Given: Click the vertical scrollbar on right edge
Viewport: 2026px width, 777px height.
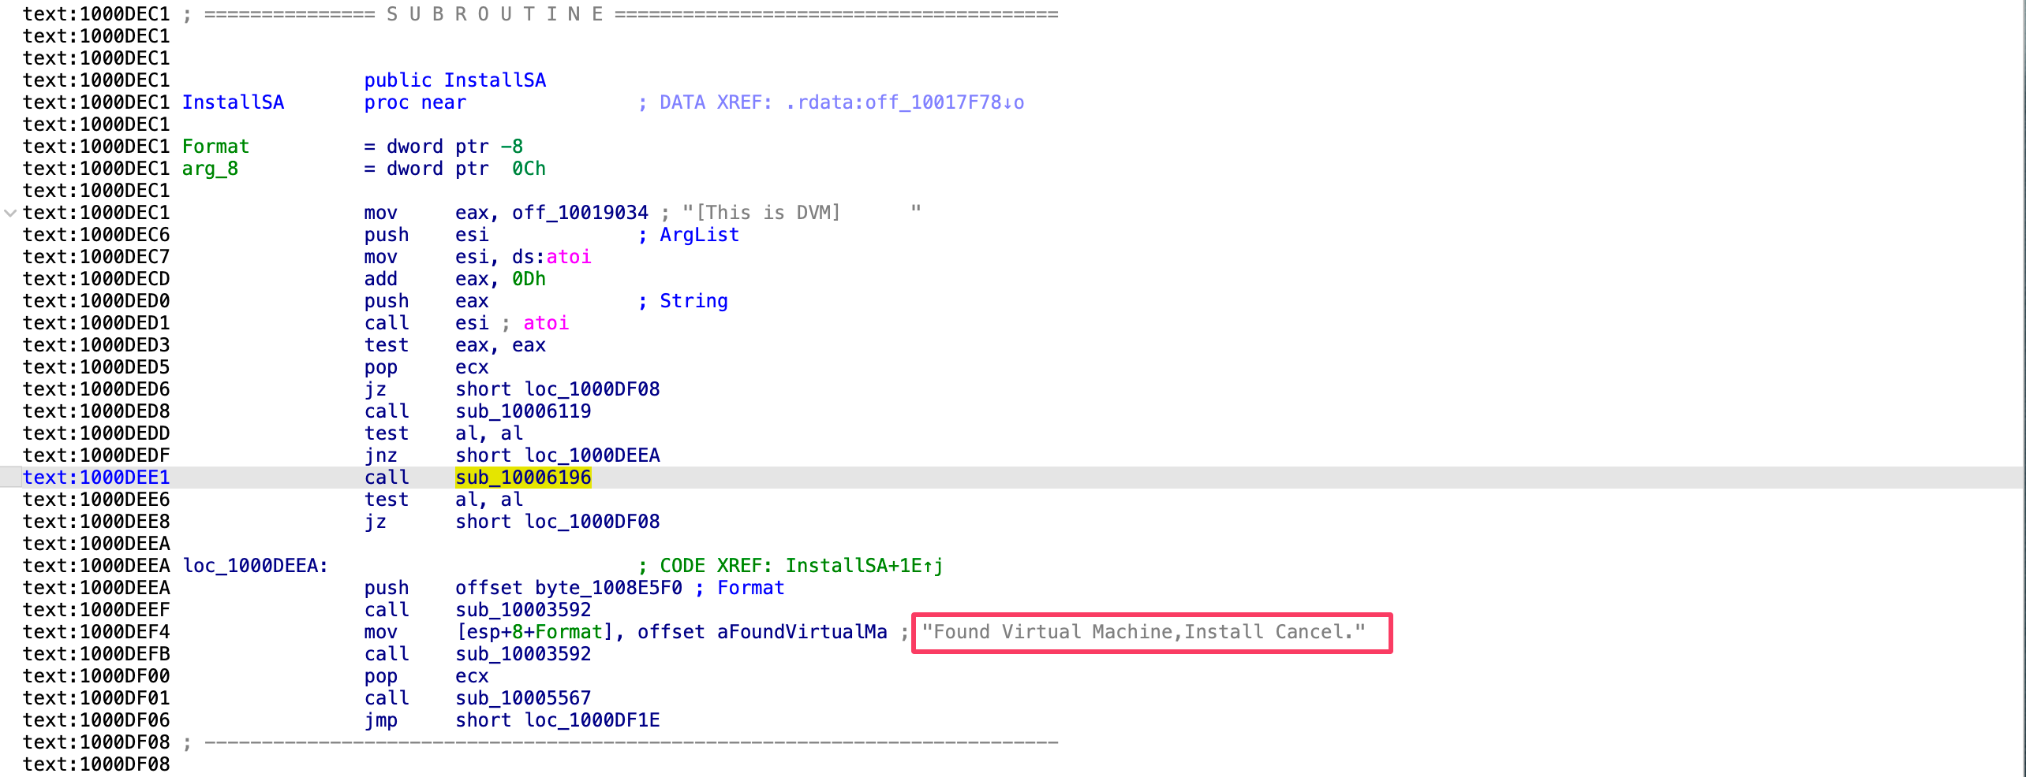Looking at the screenshot, I should pyautogui.click(x=2024, y=388).
